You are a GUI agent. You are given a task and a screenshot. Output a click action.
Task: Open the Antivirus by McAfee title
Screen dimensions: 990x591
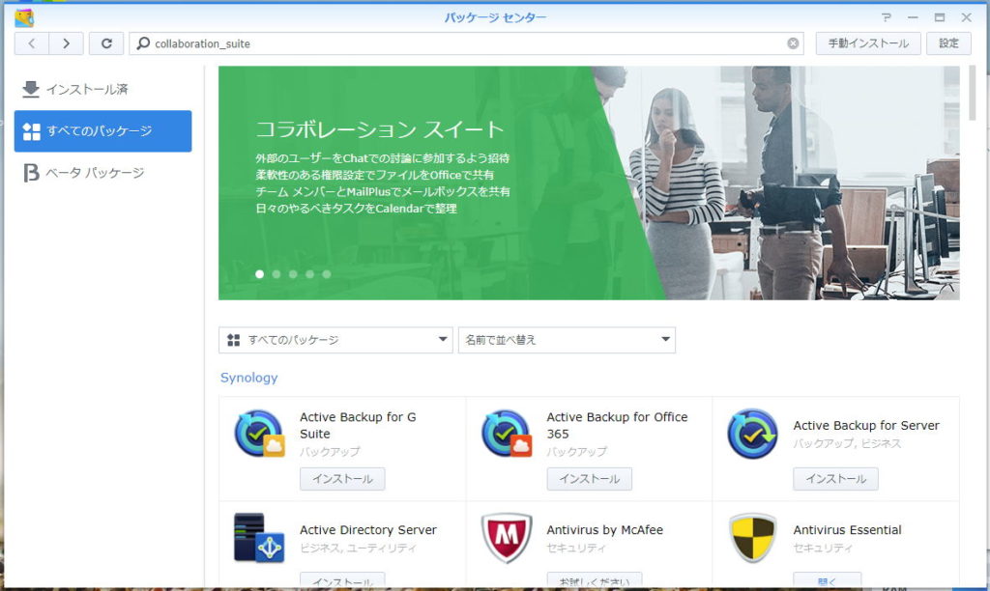coord(605,530)
